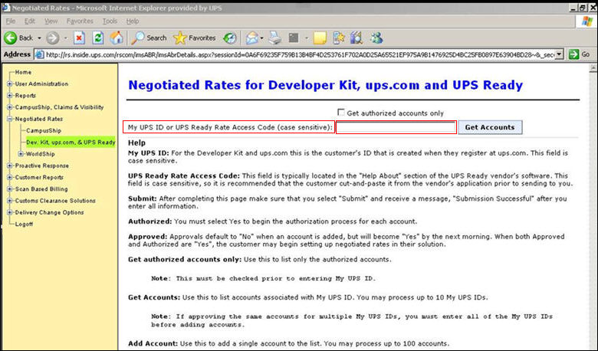Screen dimensions: 598x351
Task: Expand the Proactive Response tree node
Action: (x=9, y=166)
